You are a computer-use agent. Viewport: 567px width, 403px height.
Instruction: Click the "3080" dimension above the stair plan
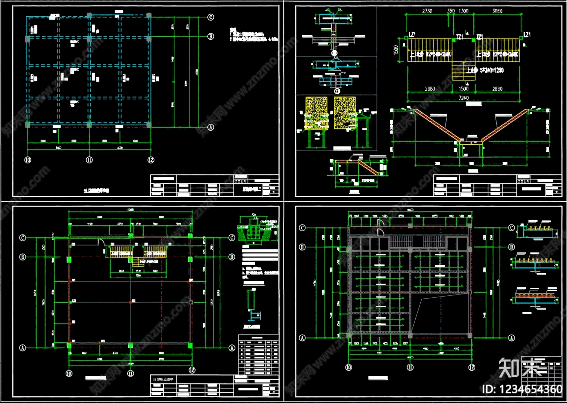click(x=497, y=11)
